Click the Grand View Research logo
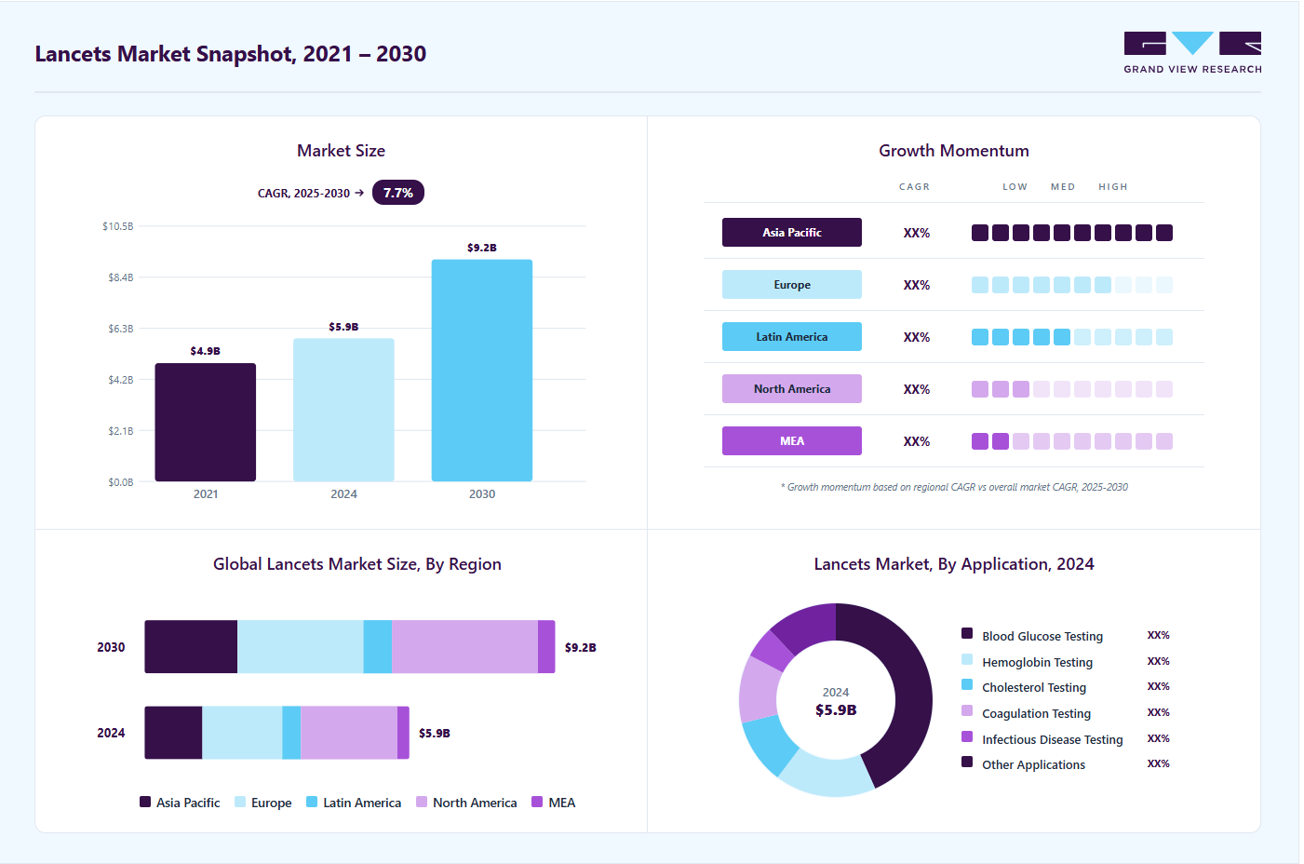Viewport: 1304px width, 864px height. click(1192, 53)
